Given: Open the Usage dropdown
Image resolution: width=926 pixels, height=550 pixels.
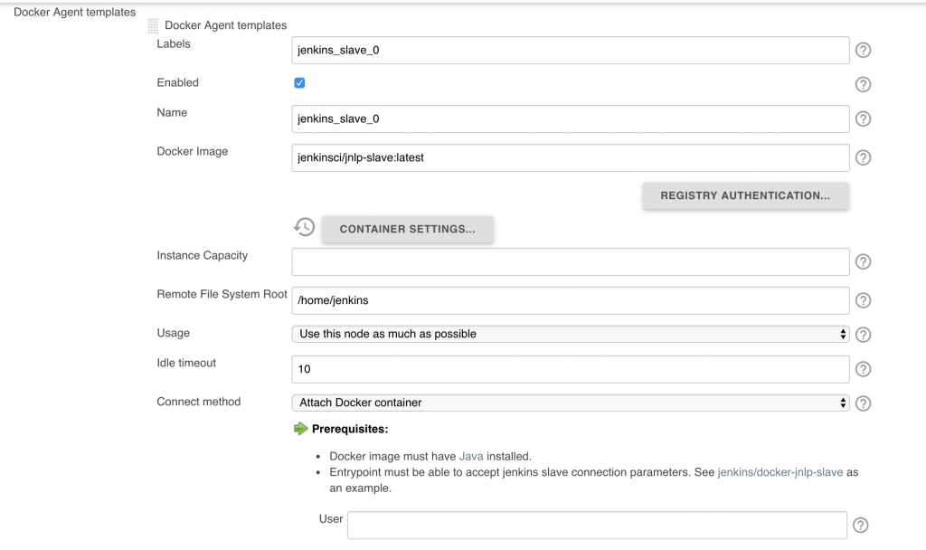Looking at the screenshot, I should click(x=571, y=334).
